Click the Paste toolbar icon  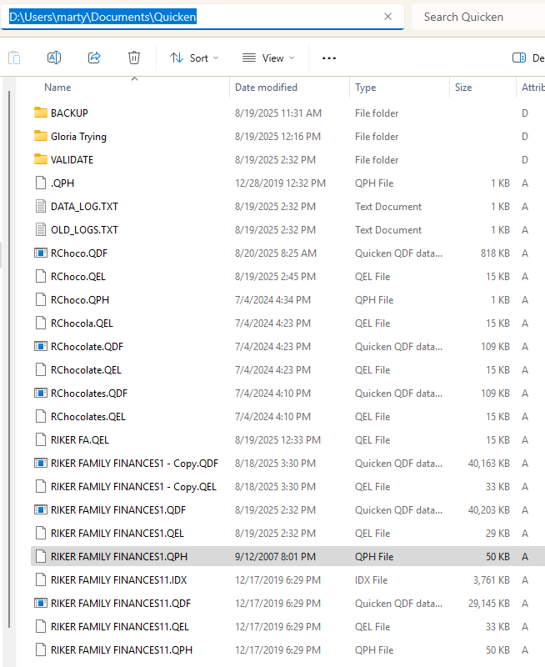point(14,58)
